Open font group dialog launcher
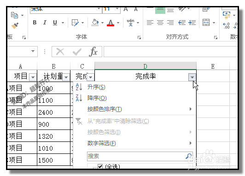The image size is (245, 176). click(x=139, y=37)
